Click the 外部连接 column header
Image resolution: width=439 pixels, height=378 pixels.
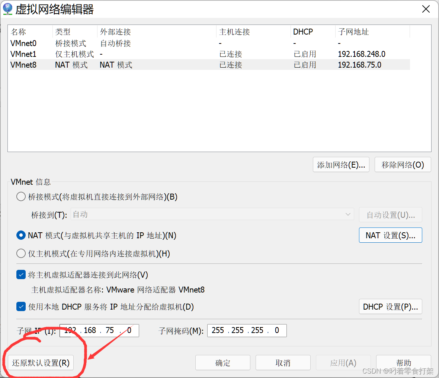click(x=157, y=32)
